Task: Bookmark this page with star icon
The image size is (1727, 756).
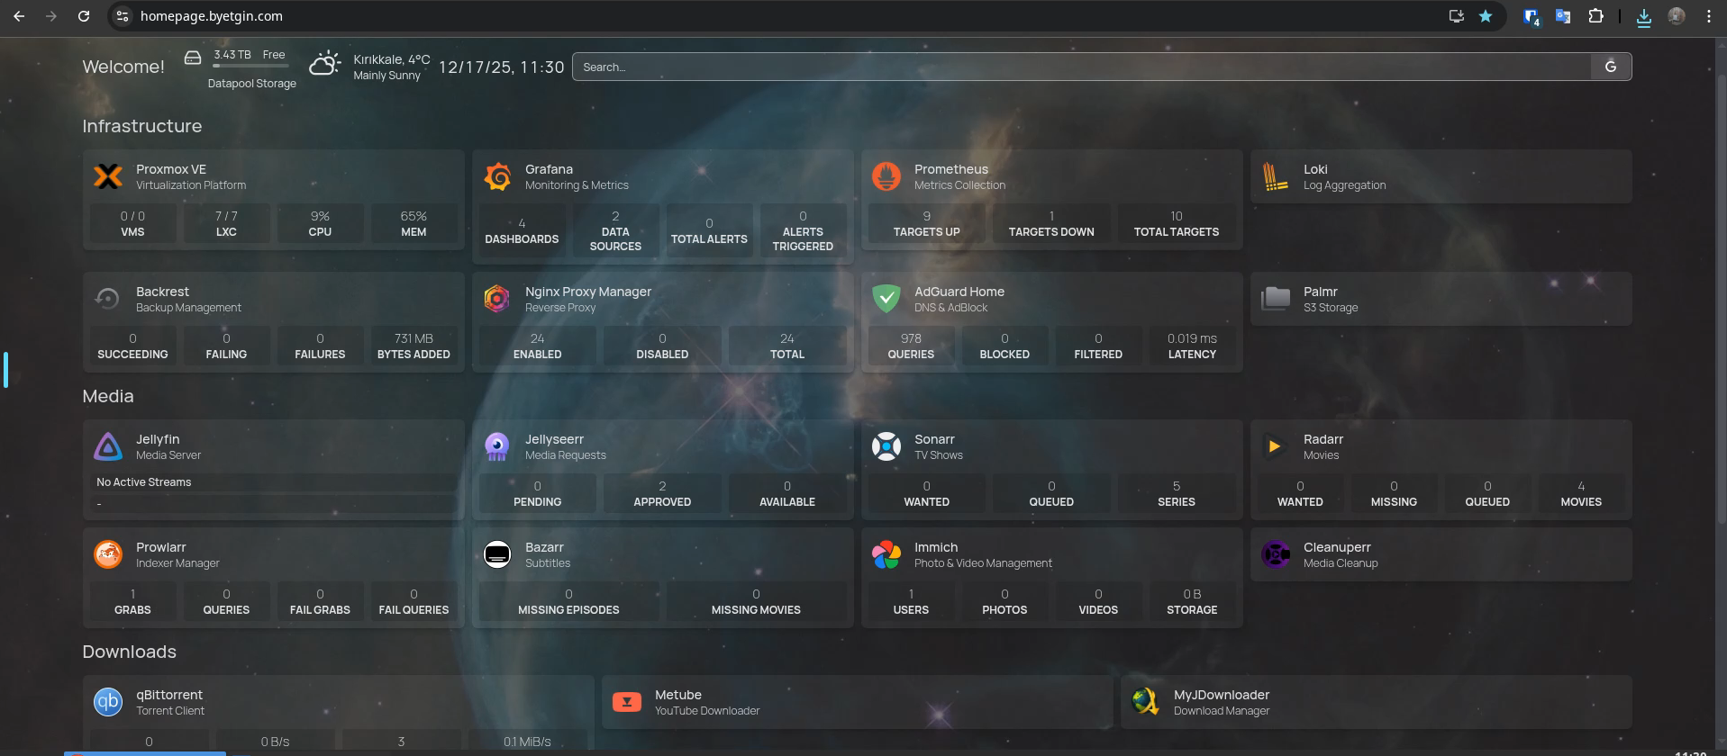Action: (x=1486, y=16)
